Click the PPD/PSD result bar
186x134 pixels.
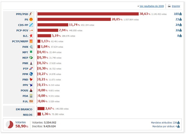[88, 14]
